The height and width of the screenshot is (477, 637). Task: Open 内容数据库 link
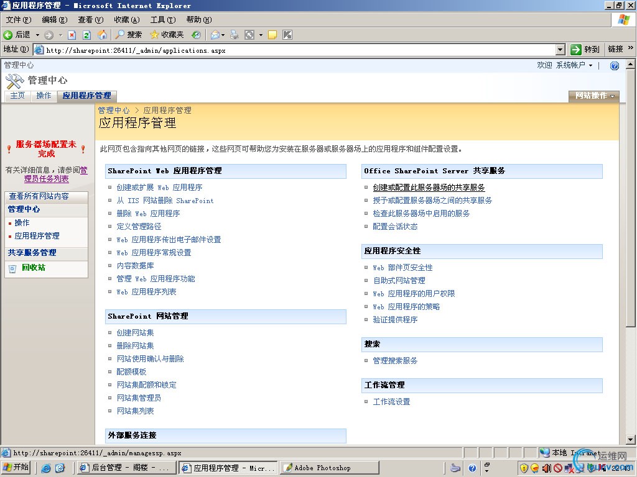pyautogui.click(x=135, y=266)
